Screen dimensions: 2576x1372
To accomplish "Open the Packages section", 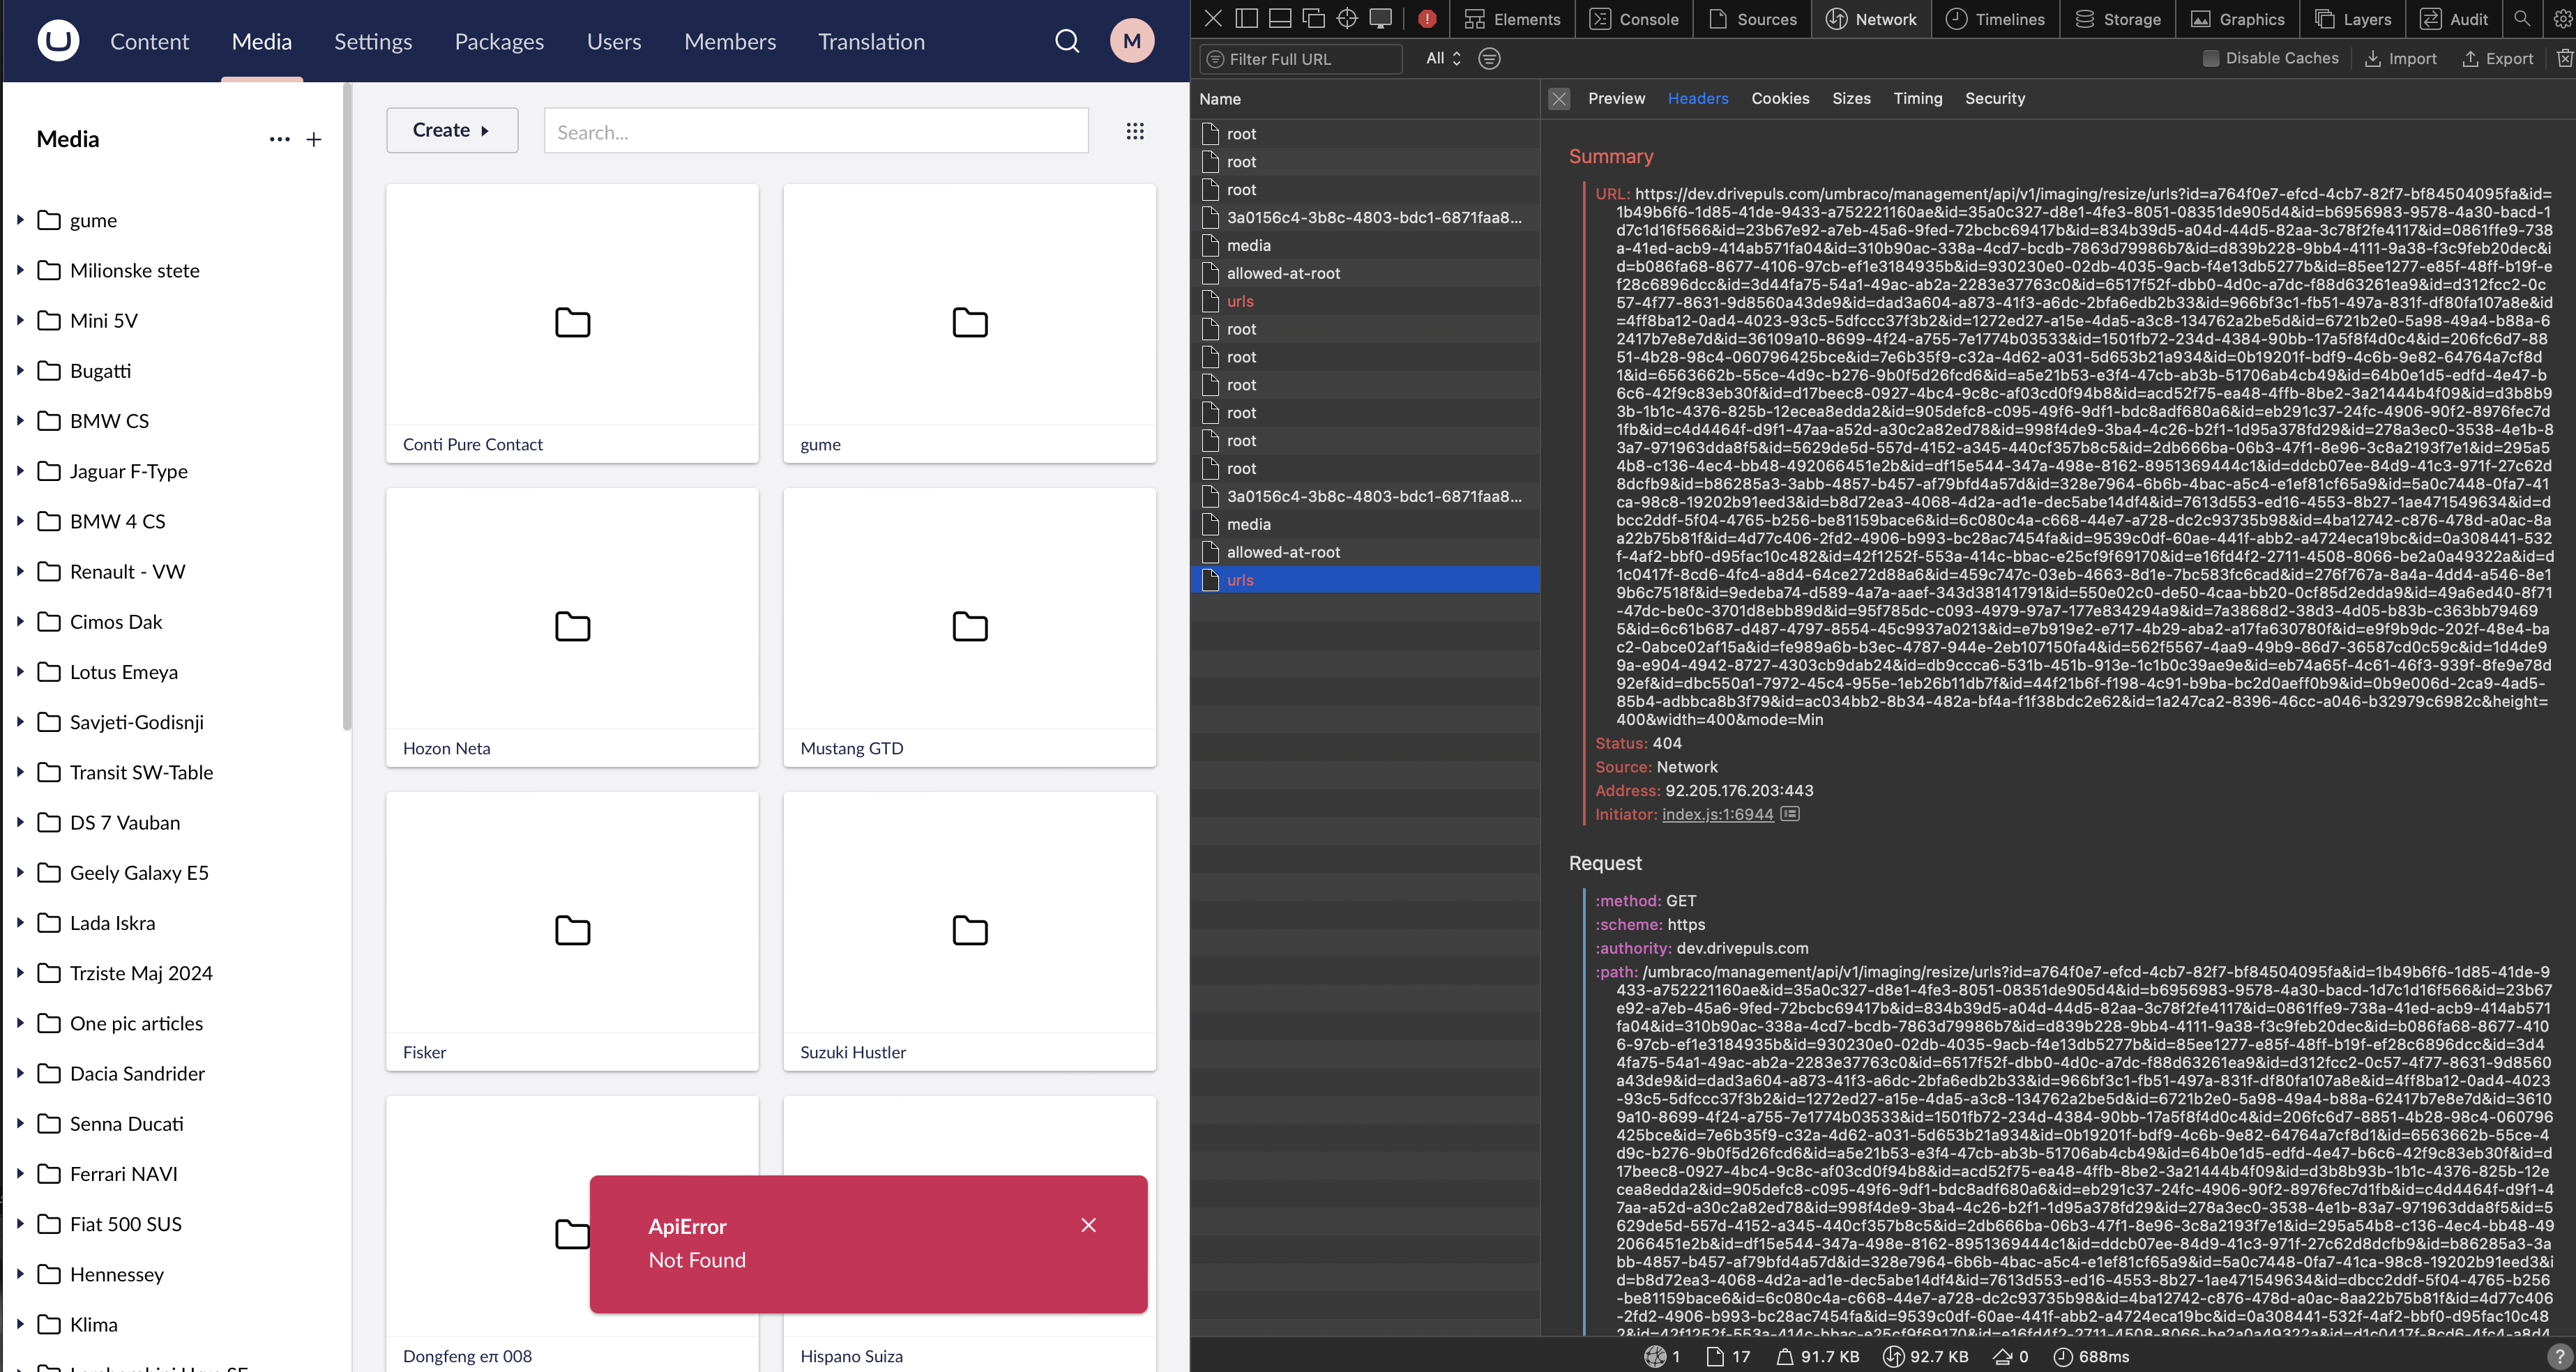I will (499, 41).
